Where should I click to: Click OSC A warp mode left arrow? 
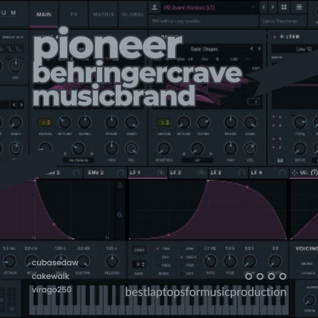65,154
